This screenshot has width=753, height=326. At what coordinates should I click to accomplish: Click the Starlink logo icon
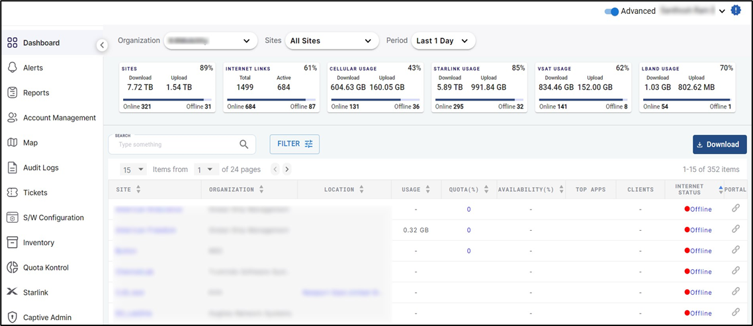(x=12, y=292)
